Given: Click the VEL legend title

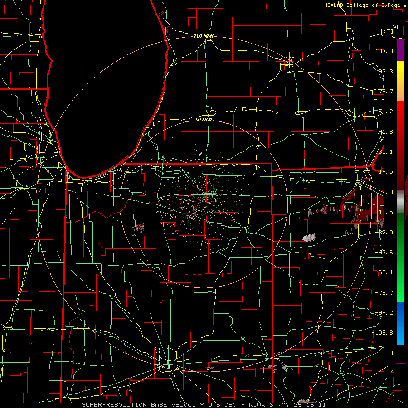Looking at the screenshot, I should pyautogui.click(x=398, y=27).
